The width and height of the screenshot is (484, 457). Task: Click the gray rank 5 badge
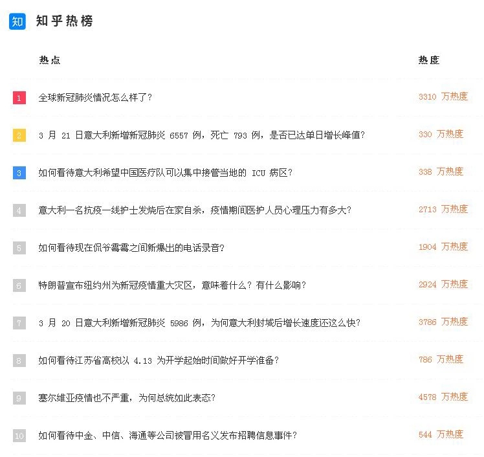click(x=19, y=248)
